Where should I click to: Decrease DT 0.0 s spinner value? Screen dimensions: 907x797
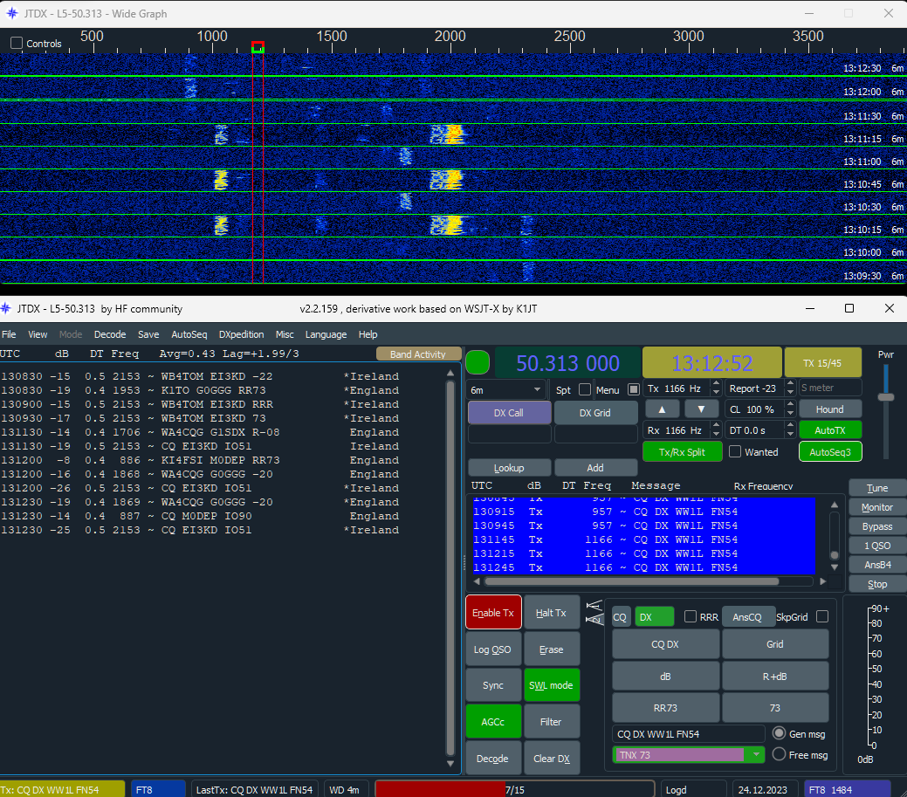(790, 435)
